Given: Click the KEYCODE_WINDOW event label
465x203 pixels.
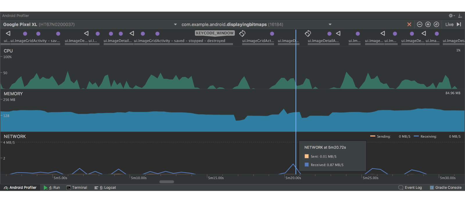Looking at the screenshot, I should (x=214, y=33).
